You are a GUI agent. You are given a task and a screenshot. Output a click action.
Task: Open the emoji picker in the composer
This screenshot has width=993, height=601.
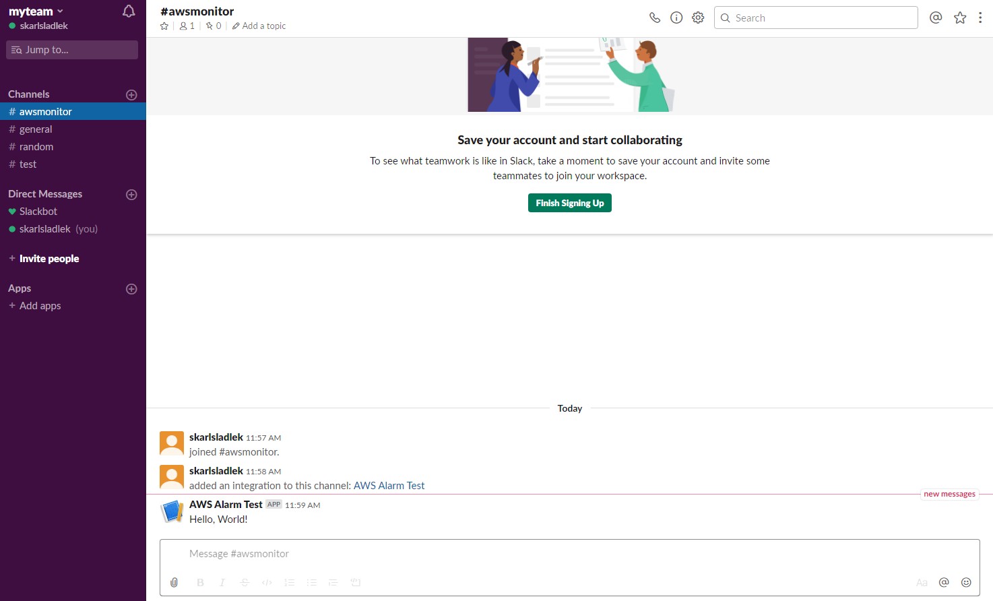tap(966, 582)
